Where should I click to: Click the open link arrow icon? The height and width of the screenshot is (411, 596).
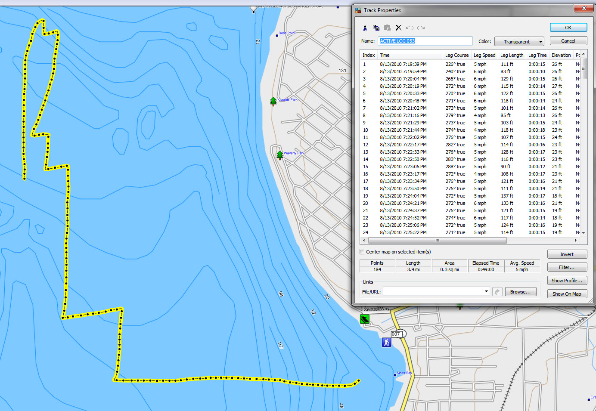[x=497, y=292]
